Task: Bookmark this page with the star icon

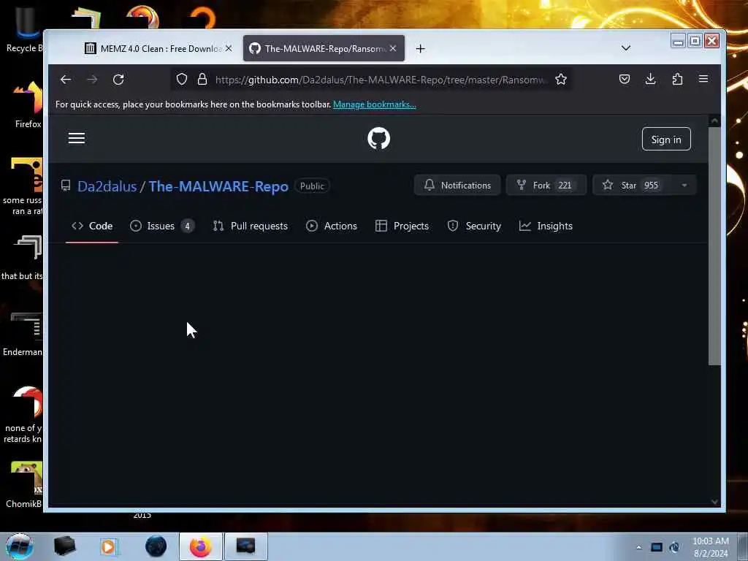Action: [x=561, y=79]
